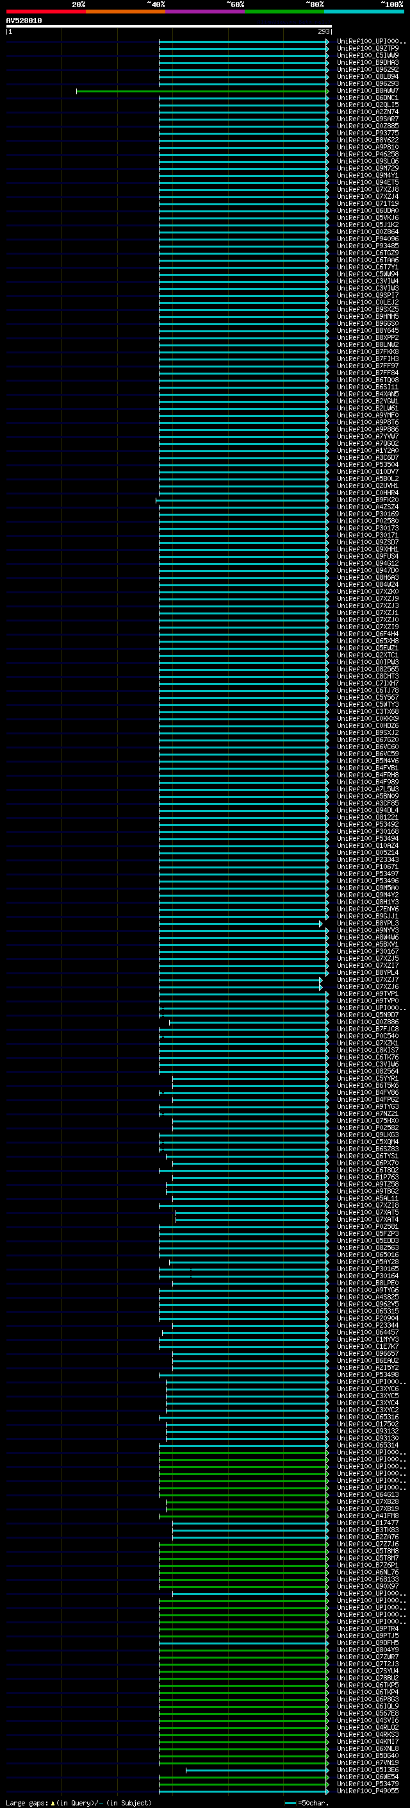Open the UniRef100_Q9ZTP9 hit label

click(368, 49)
